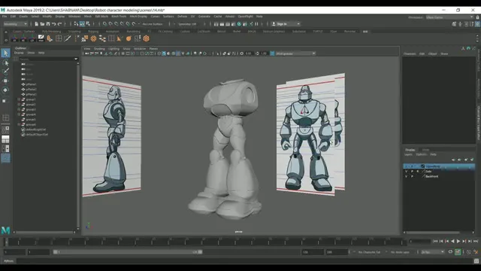Click the time range slider bar
481x271 pixels.
pos(128,252)
